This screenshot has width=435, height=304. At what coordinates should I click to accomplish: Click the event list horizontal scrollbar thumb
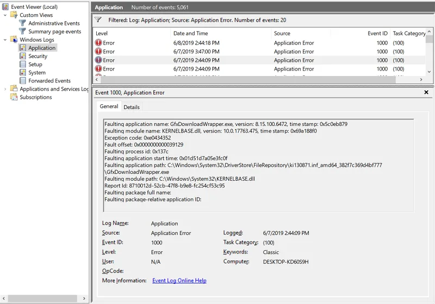(248, 79)
